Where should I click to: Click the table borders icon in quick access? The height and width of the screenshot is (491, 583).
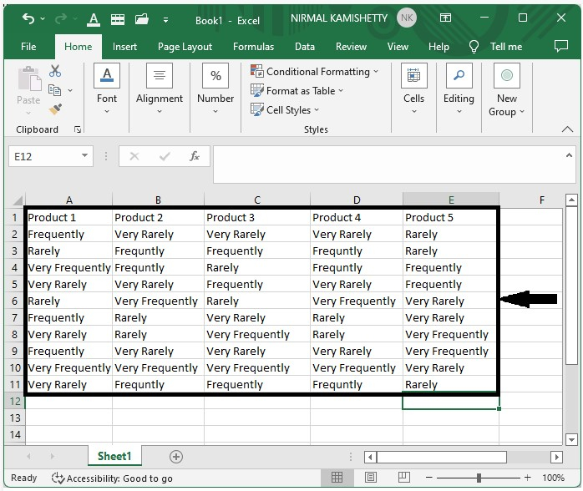pyautogui.click(x=118, y=19)
